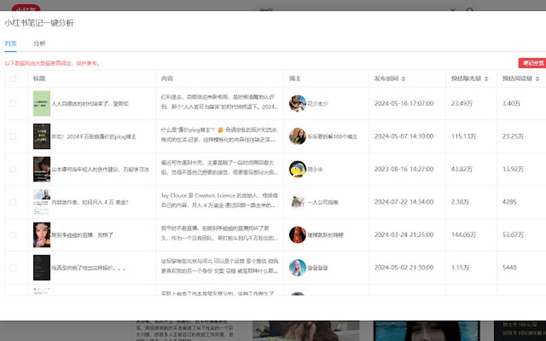
Task: Click blogger name 一人公司指南
Action: (x=322, y=202)
